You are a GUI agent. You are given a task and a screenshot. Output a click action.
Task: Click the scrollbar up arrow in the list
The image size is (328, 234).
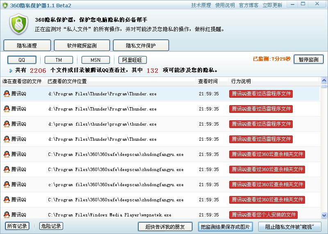point(324,80)
